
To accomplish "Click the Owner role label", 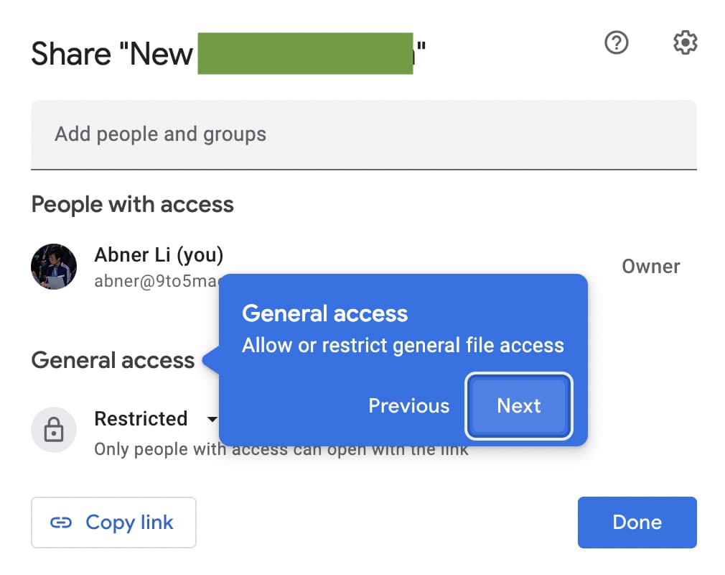I will point(650,267).
